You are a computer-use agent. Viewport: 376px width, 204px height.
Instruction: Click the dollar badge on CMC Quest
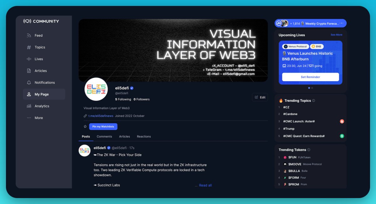(x=342, y=136)
